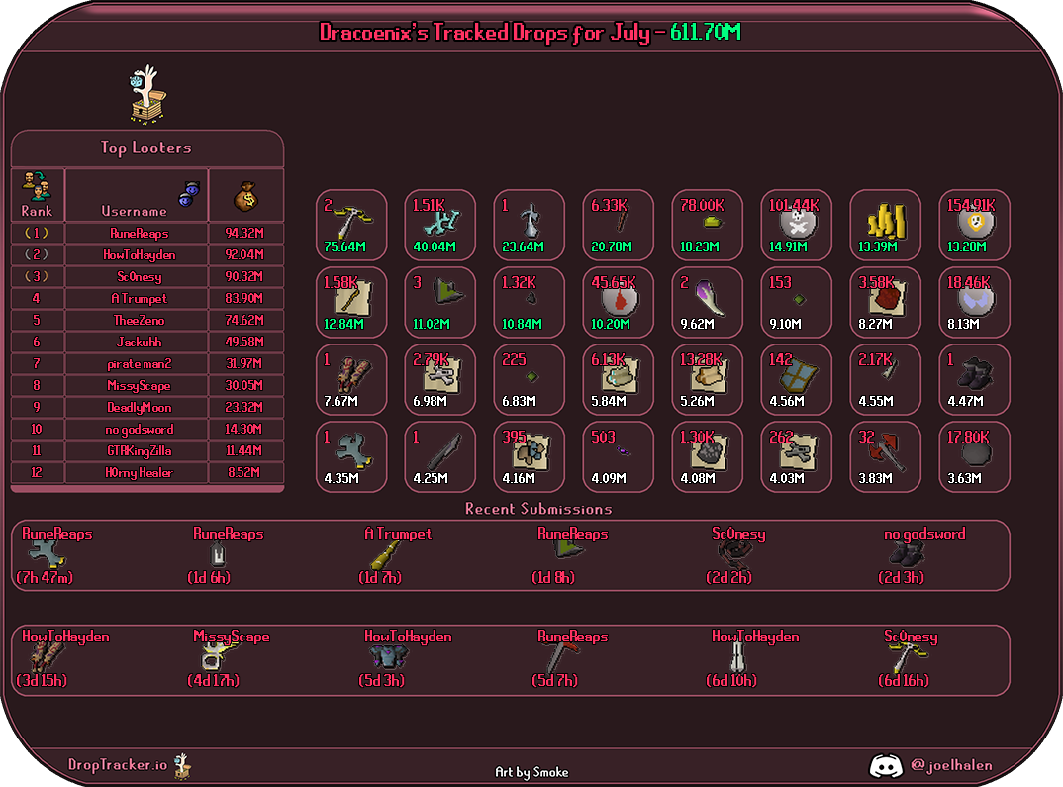Image resolution: width=1063 pixels, height=787 pixels.
Task: Select the 32 red axe tile worth 3.83M
Action: 886,456
